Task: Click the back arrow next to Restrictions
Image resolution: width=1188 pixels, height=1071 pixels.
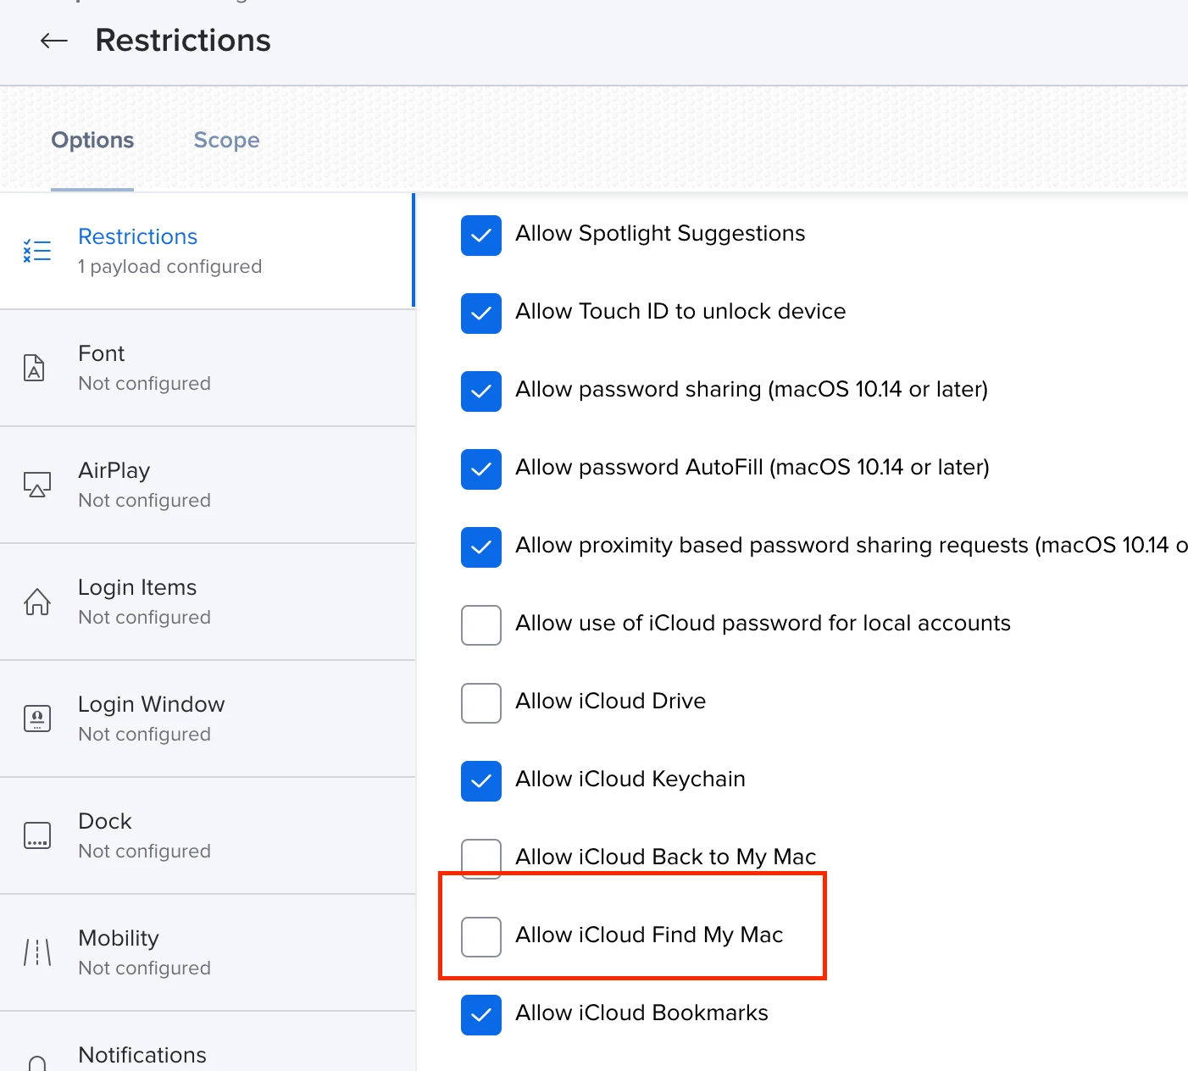Action: pos(54,41)
